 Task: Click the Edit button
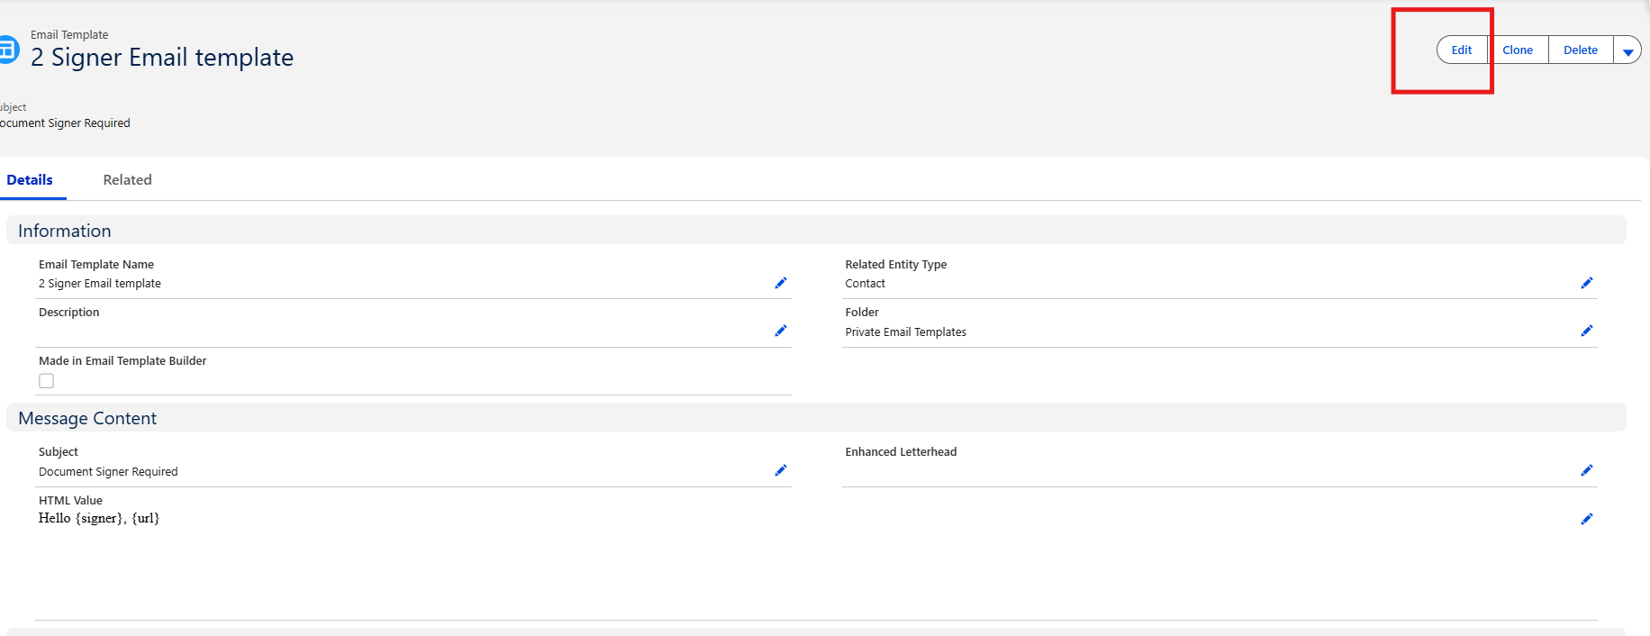coord(1462,50)
